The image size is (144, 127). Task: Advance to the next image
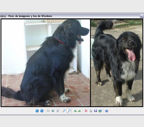point(42,111)
